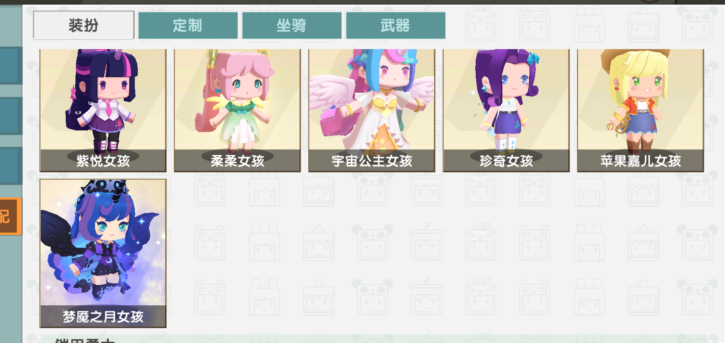The height and width of the screenshot is (343, 725).
Task: Click the orange sidebar button on left edge
Action: tap(11, 216)
